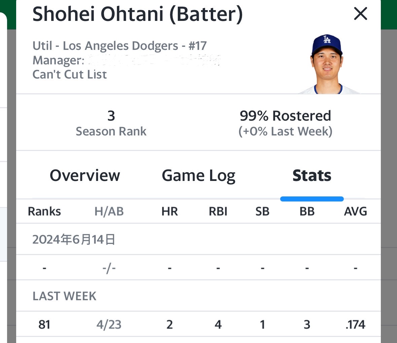Sort by the H/AB column header
The height and width of the screenshot is (343, 397).
click(109, 212)
